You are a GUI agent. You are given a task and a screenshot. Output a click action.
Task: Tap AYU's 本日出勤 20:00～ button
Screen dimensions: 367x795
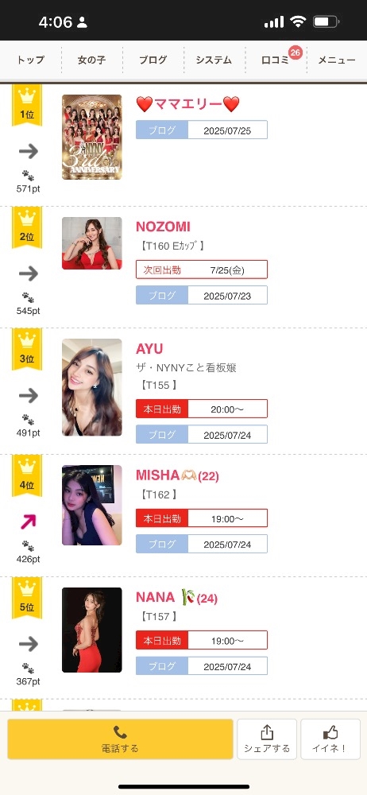[x=202, y=409]
